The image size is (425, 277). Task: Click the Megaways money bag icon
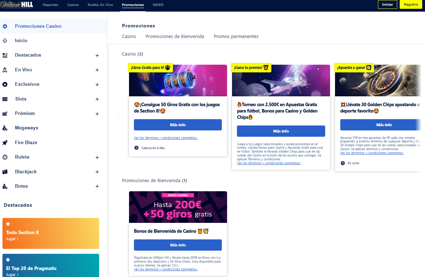(x=5, y=128)
